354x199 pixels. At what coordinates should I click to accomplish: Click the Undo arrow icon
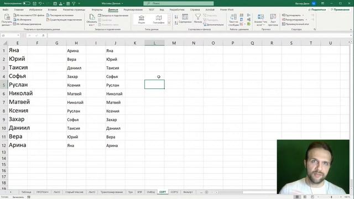pos(40,4)
